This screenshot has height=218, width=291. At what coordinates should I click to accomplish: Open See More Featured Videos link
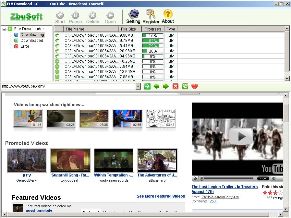(161, 196)
